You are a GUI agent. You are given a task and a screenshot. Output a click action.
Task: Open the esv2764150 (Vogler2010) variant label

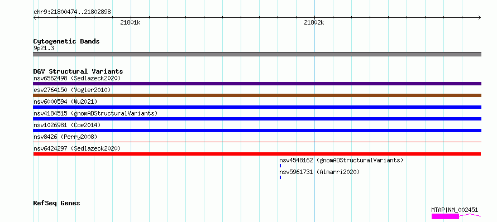click(x=72, y=90)
